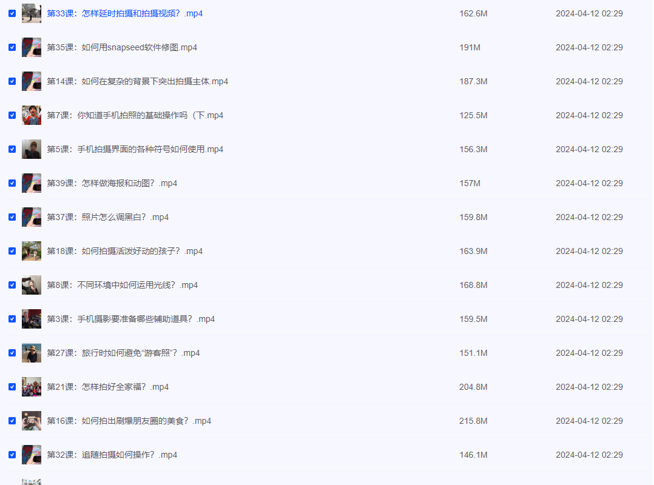The width and height of the screenshot is (654, 485).
Task: Uncheck the checkbox for 第35课
Action: point(12,47)
